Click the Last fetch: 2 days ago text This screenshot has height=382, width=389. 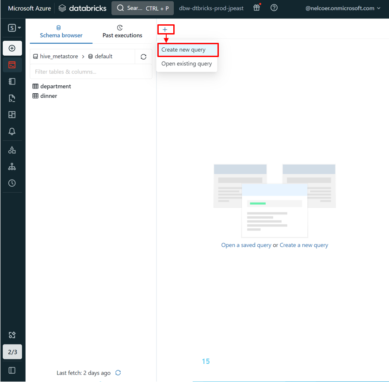84,373
